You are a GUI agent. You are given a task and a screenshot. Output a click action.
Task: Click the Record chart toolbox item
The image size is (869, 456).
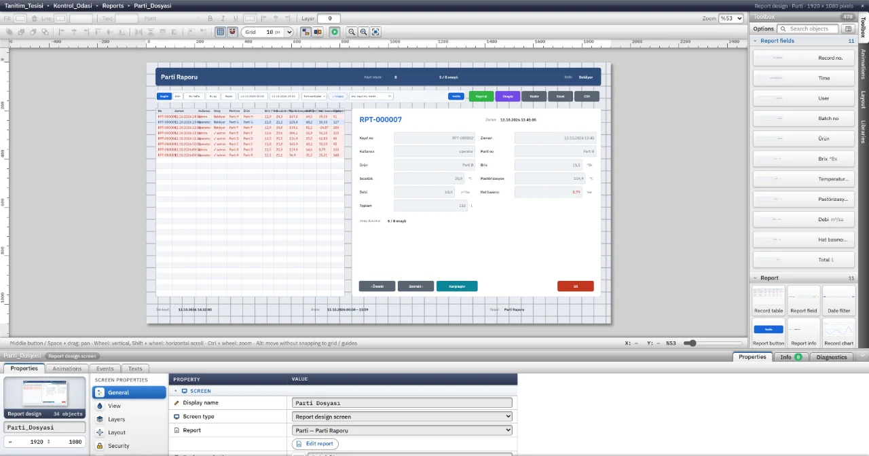click(x=839, y=332)
